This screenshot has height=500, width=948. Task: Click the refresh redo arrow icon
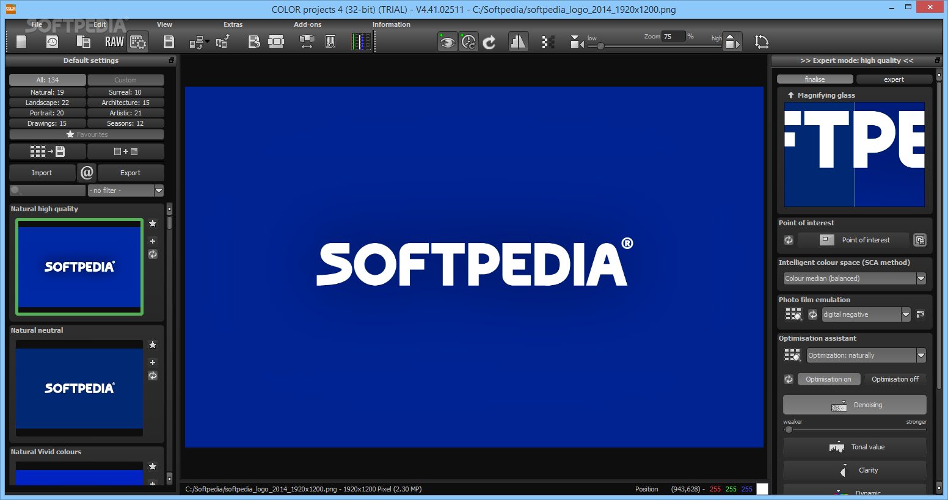point(489,42)
